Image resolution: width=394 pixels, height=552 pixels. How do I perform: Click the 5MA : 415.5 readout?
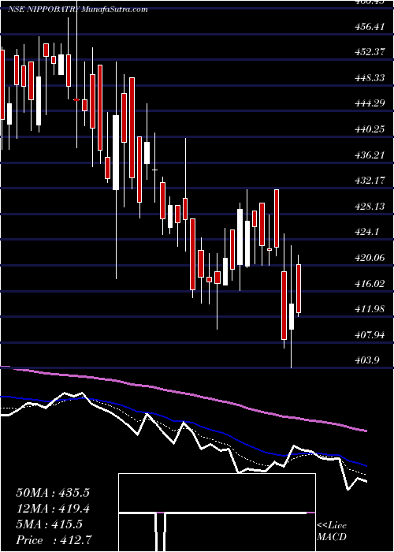pos(49,524)
